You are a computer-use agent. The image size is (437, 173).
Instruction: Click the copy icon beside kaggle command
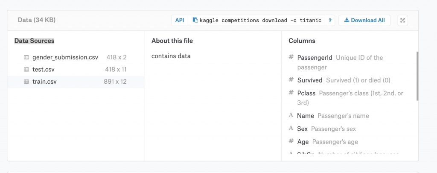[x=195, y=20]
